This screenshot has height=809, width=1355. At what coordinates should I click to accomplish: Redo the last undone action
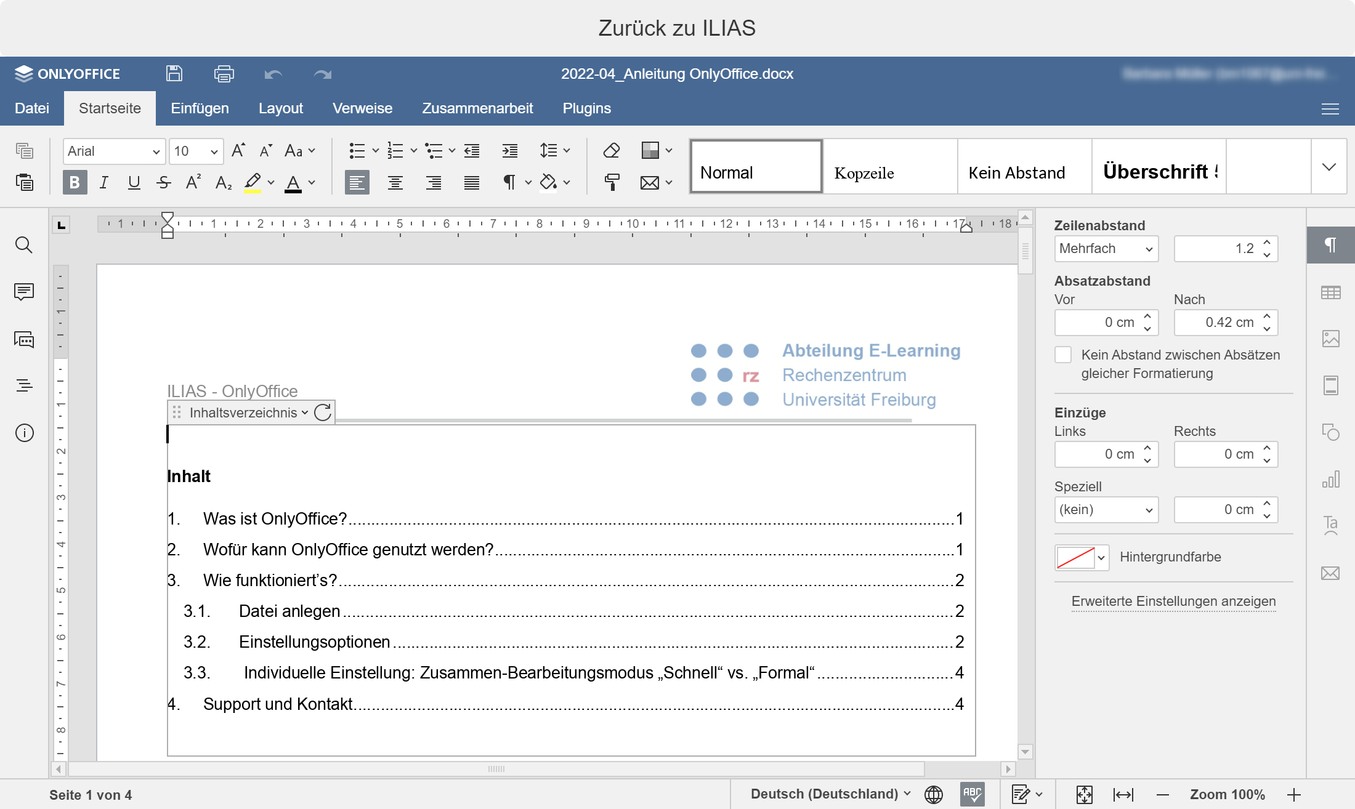323,74
